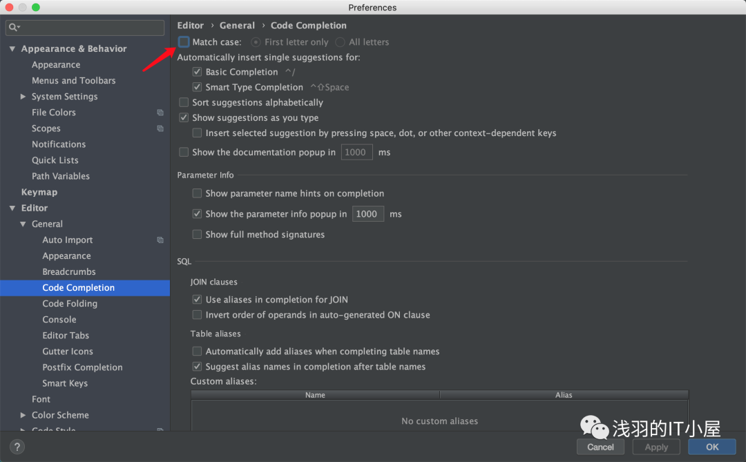Click project-level icon beside File Colors
The image size is (746, 462).
[x=160, y=113]
